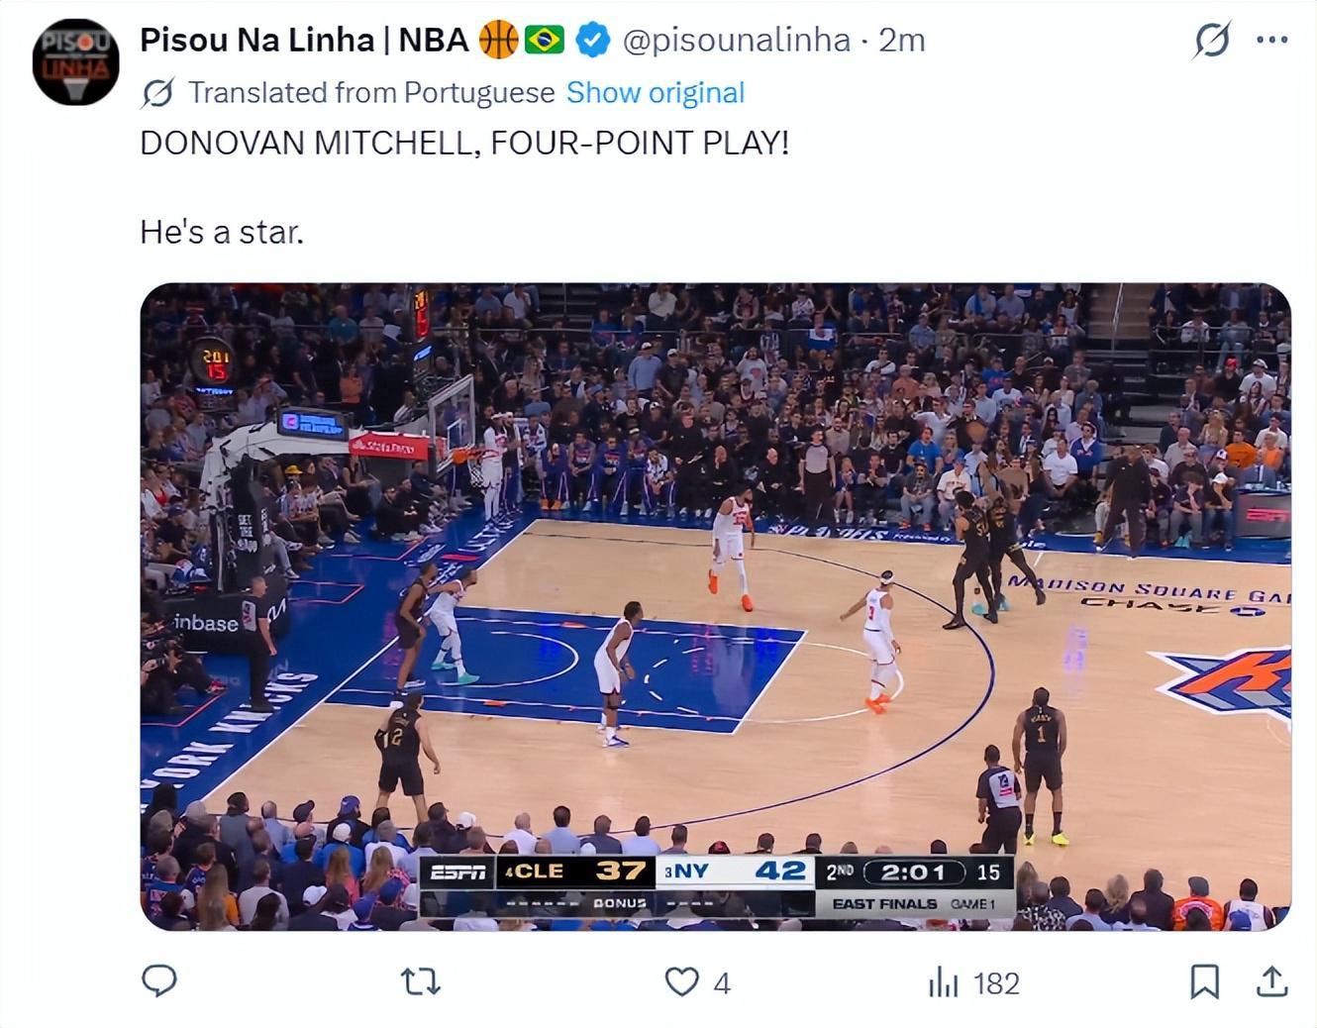Play the basketball game video clip
This screenshot has width=1317, height=1028.
[x=715, y=607]
